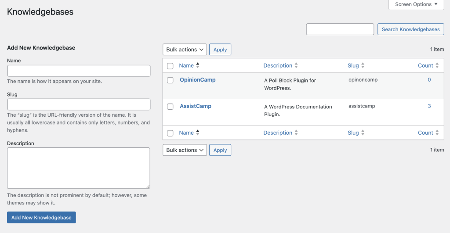Tick the OpinionCamp row checkbox
450x233 pixels.
point(170,80)
